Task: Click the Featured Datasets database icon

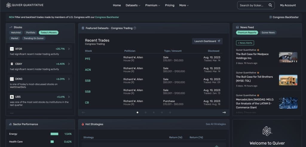Action: (x=83, y=28)
